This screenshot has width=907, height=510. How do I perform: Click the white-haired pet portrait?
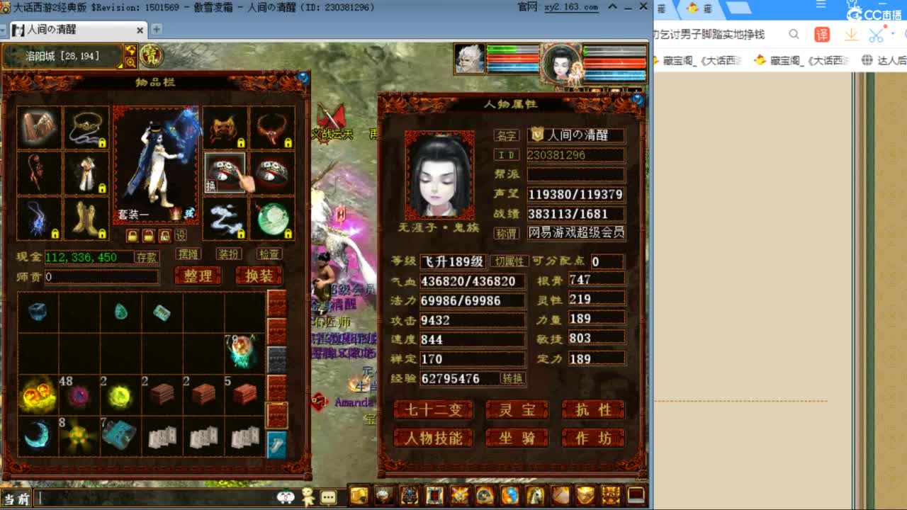[x=470, y=59]
